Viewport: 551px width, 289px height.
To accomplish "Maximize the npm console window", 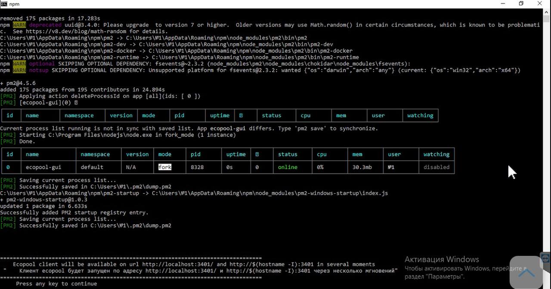I will (521, 4).
